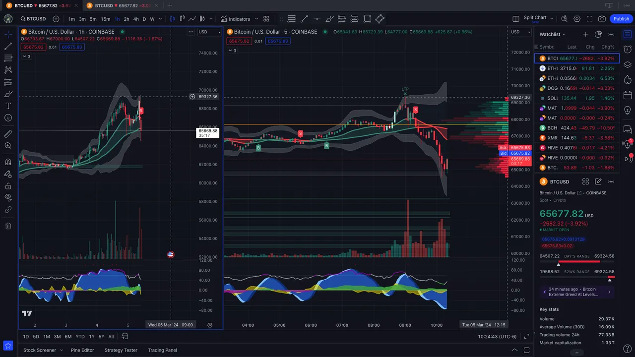
Task: Open the text annotation tool
Action: click(x=8, y=106)
